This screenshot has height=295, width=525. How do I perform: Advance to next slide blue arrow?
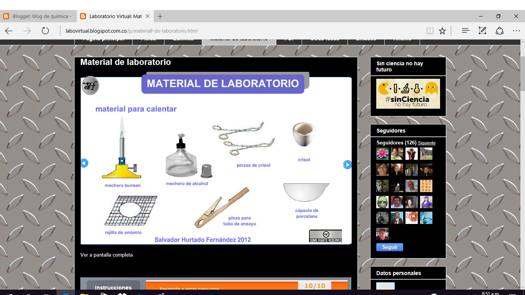click(x=347, y=165)
